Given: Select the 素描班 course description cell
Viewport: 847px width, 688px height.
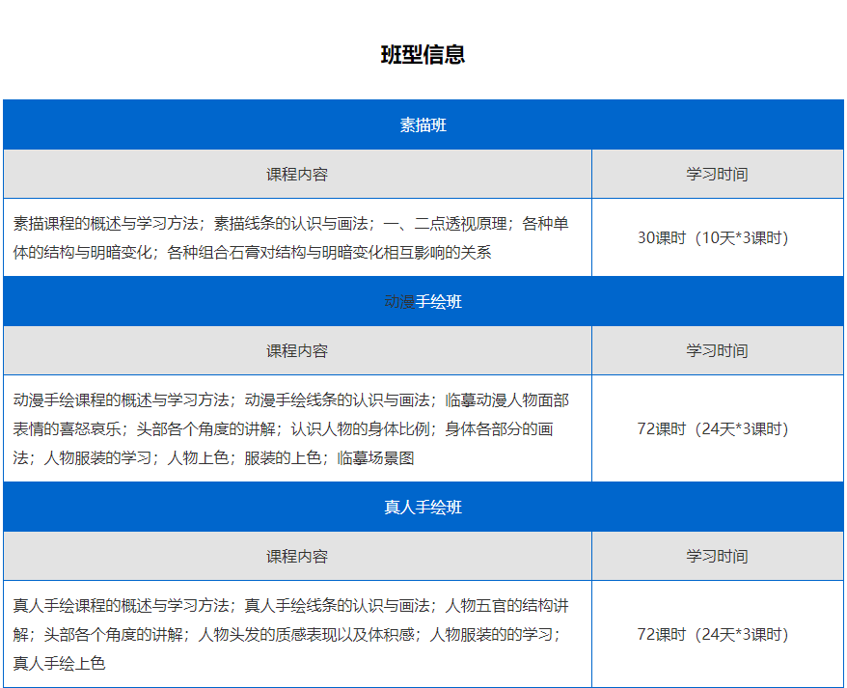Looking at the screenshot, I should [296, 237].
